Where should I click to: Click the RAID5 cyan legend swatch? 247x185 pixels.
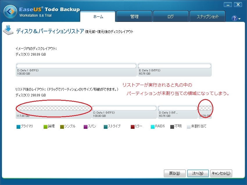point(153,127)
